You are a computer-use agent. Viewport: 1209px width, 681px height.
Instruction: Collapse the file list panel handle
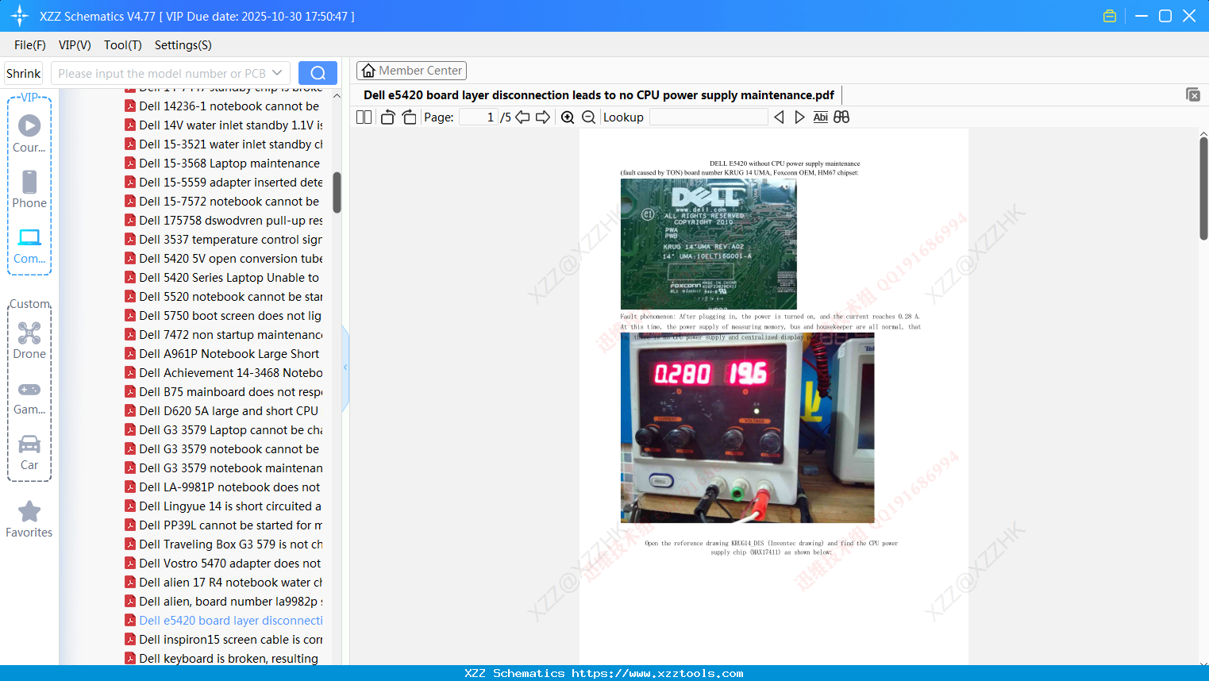point(345,367)
